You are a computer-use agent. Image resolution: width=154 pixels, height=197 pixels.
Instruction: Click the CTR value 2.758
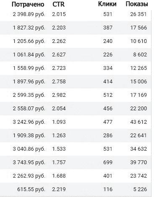tap(59, 82)
